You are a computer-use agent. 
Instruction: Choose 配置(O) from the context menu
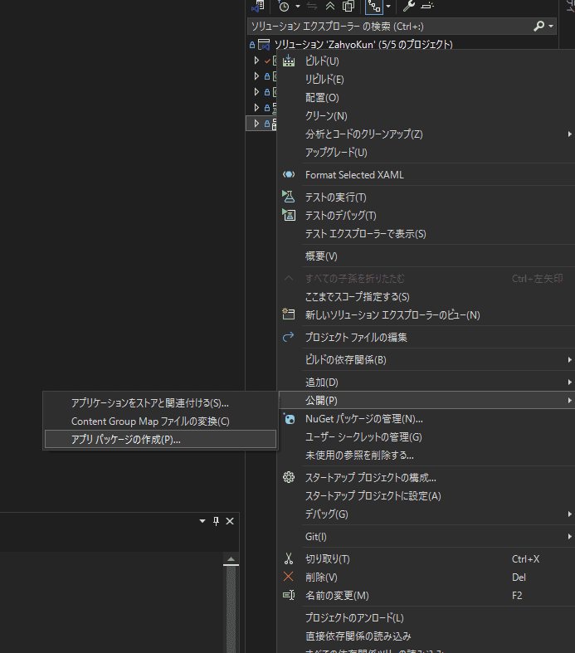pos(426,97)
